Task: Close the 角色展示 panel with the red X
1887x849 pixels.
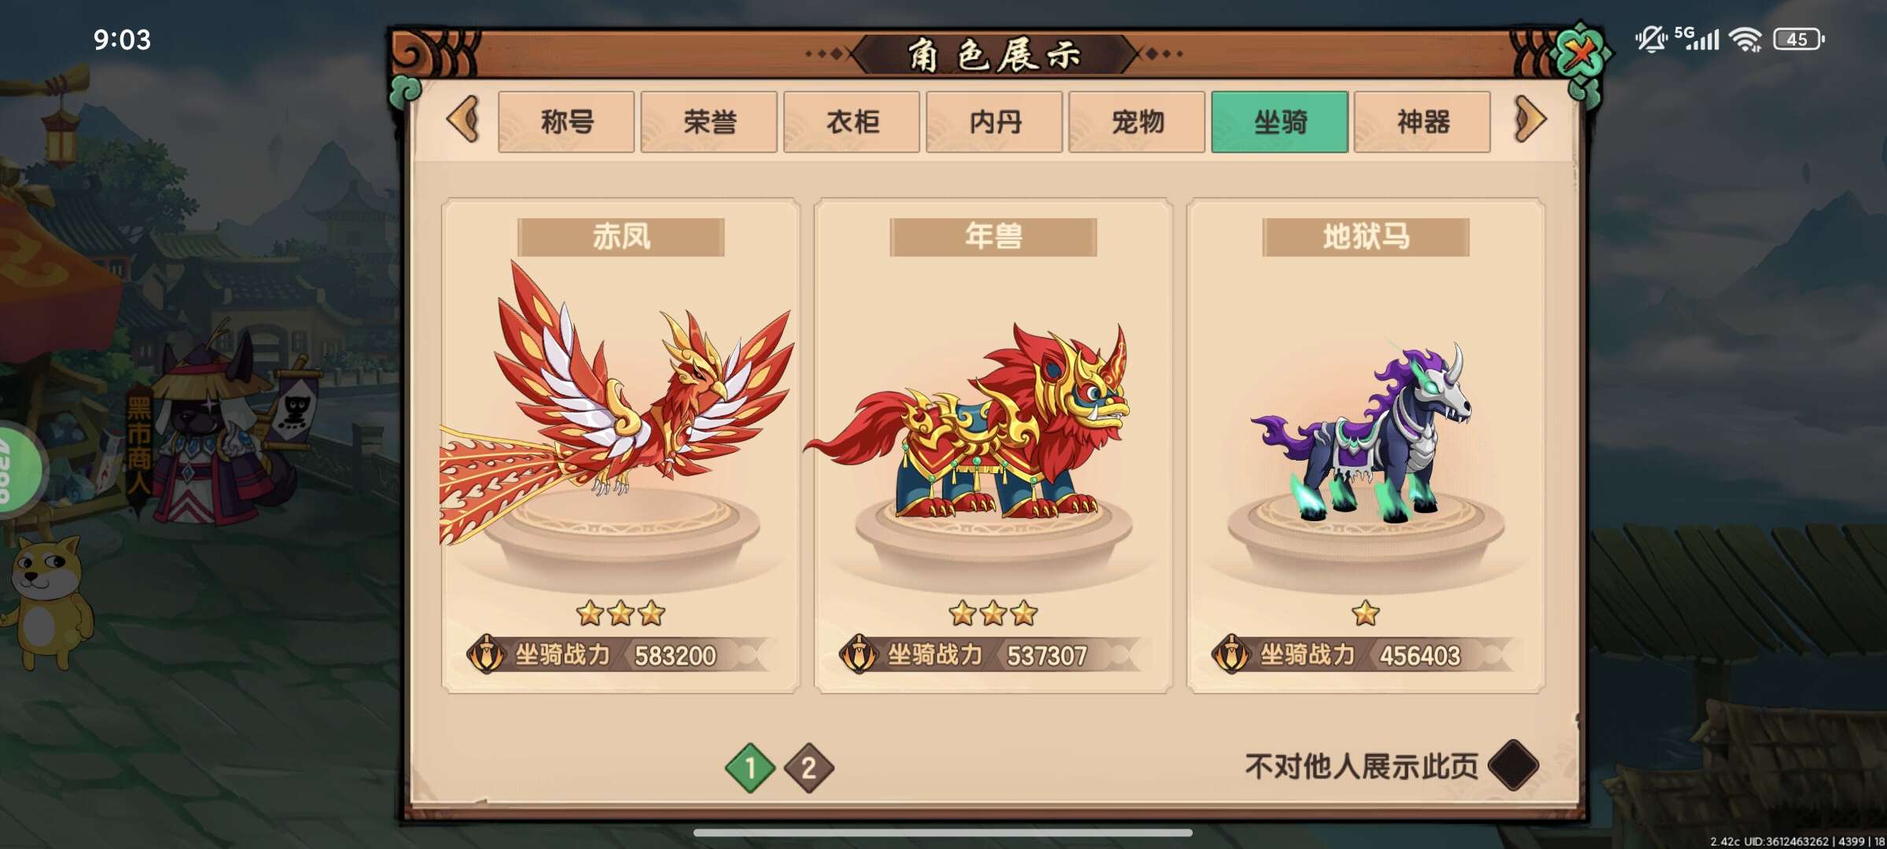Action: [1580, 53]
